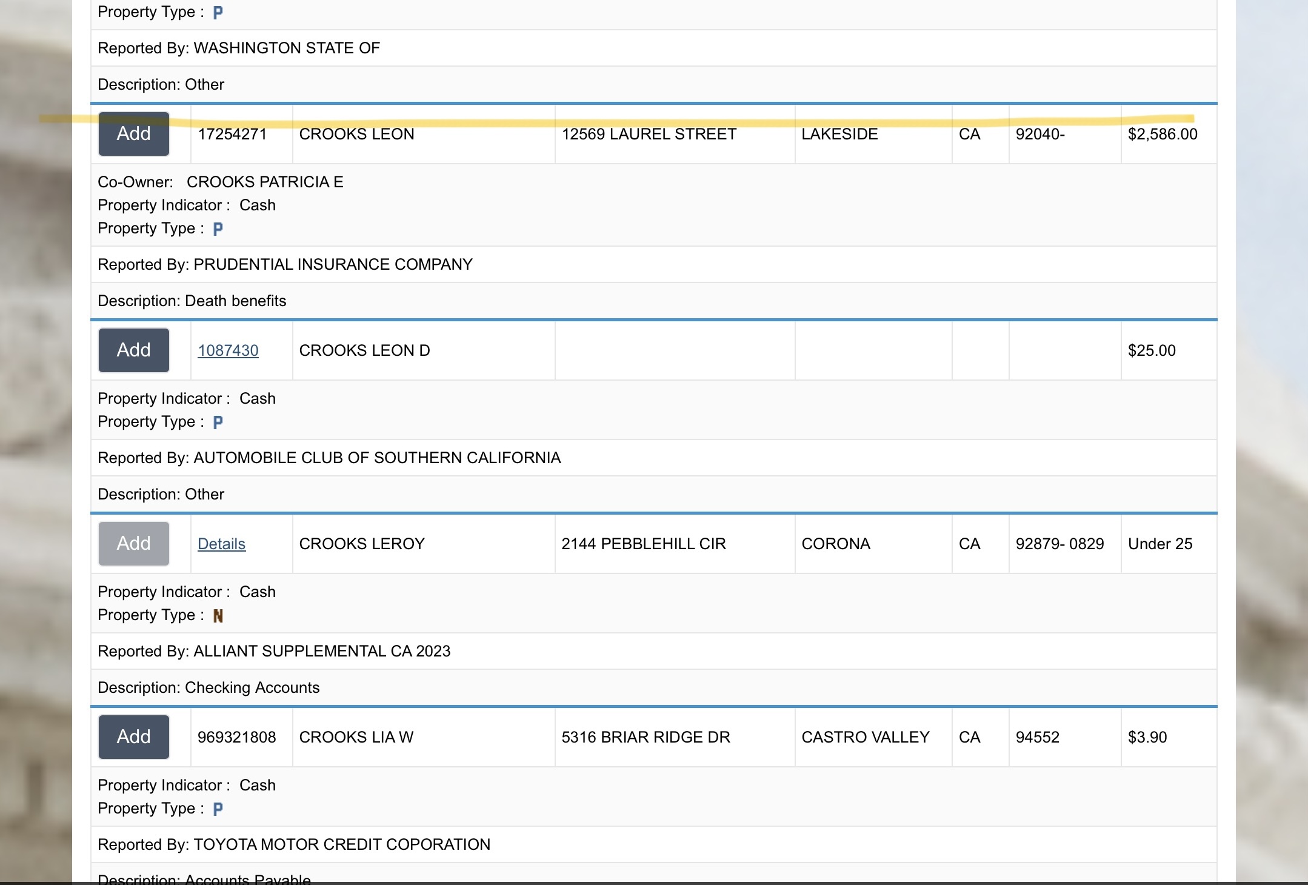Screen dimensions: 1308x885
Task: Select city LAKESIDE
Action: click(x=839, y=134)
